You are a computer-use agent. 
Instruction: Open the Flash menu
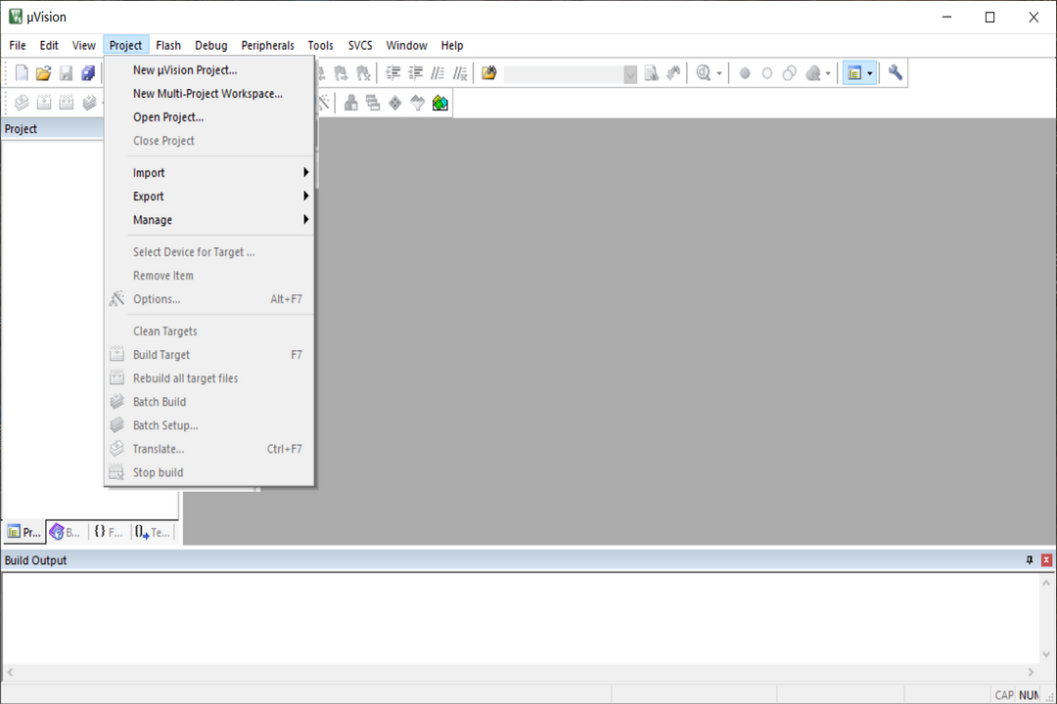pyautogui.click(x=168, y=45)
